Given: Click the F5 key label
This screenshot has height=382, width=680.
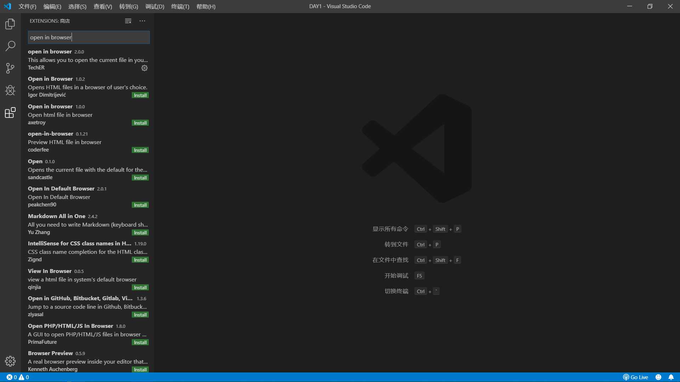Looking at the screenshot, I should (x=419, y=276).
